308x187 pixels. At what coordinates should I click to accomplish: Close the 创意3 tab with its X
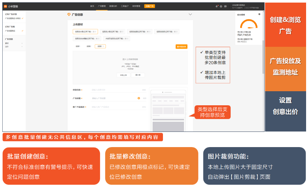pos(104,46)
